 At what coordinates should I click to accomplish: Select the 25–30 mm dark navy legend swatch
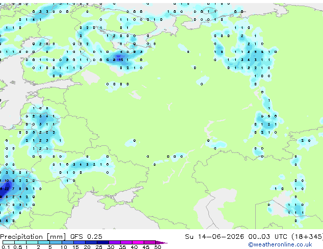click(102, 242)
